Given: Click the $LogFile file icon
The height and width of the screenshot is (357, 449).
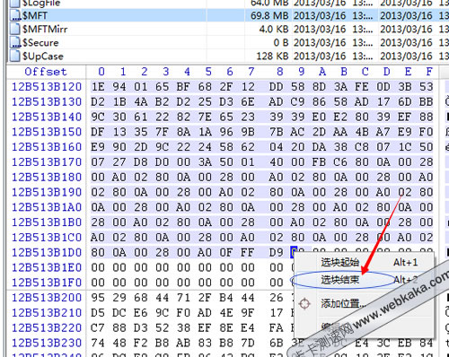Looking at the screenshot, I should (x=15, y=4).
